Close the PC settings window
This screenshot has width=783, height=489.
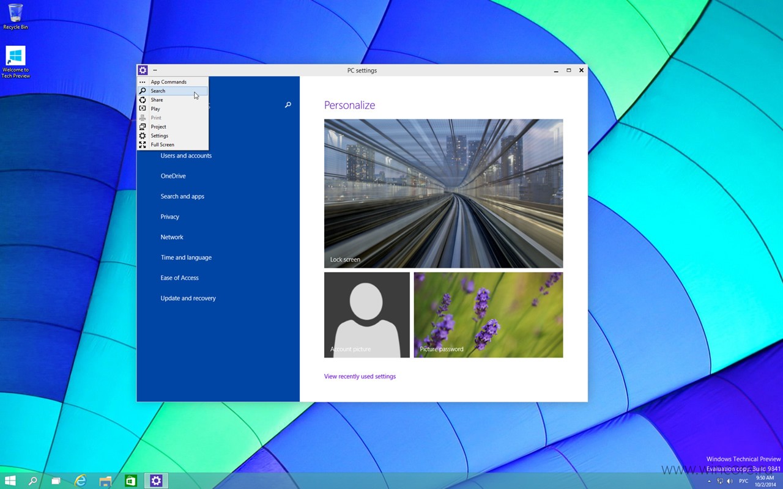click(581, 70)
